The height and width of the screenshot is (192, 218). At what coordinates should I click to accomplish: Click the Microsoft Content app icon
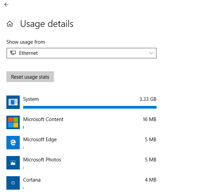tap(13, 122)
